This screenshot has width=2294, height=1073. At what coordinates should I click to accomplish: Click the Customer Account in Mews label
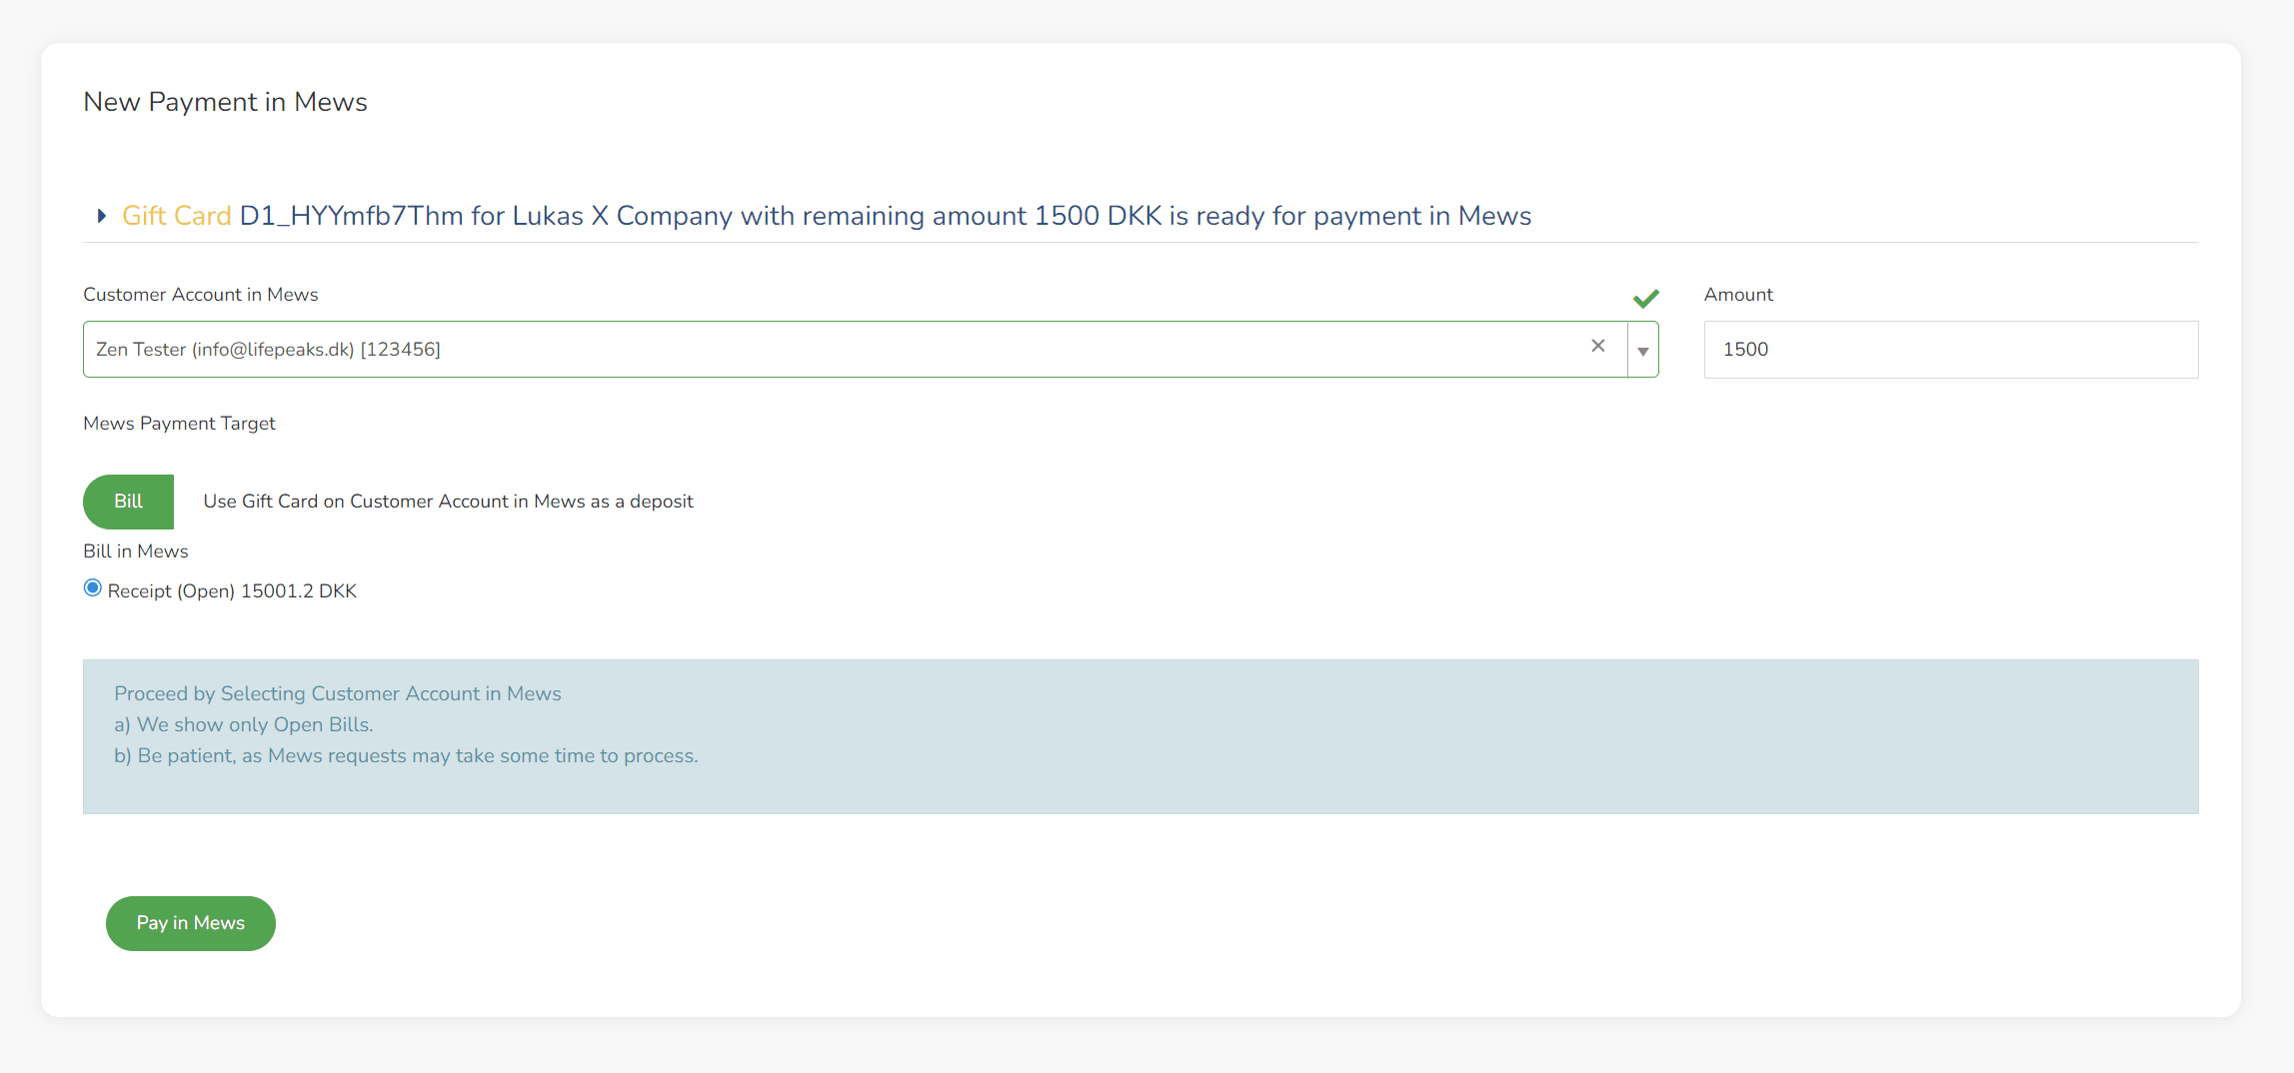click(x=200, y=295)
